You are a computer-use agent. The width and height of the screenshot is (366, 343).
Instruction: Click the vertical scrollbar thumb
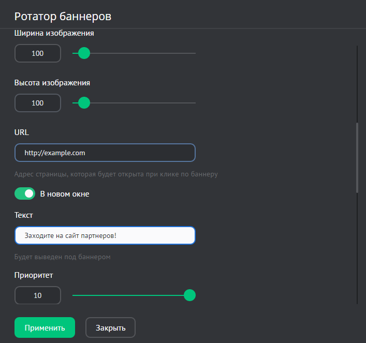click(357, 158)
